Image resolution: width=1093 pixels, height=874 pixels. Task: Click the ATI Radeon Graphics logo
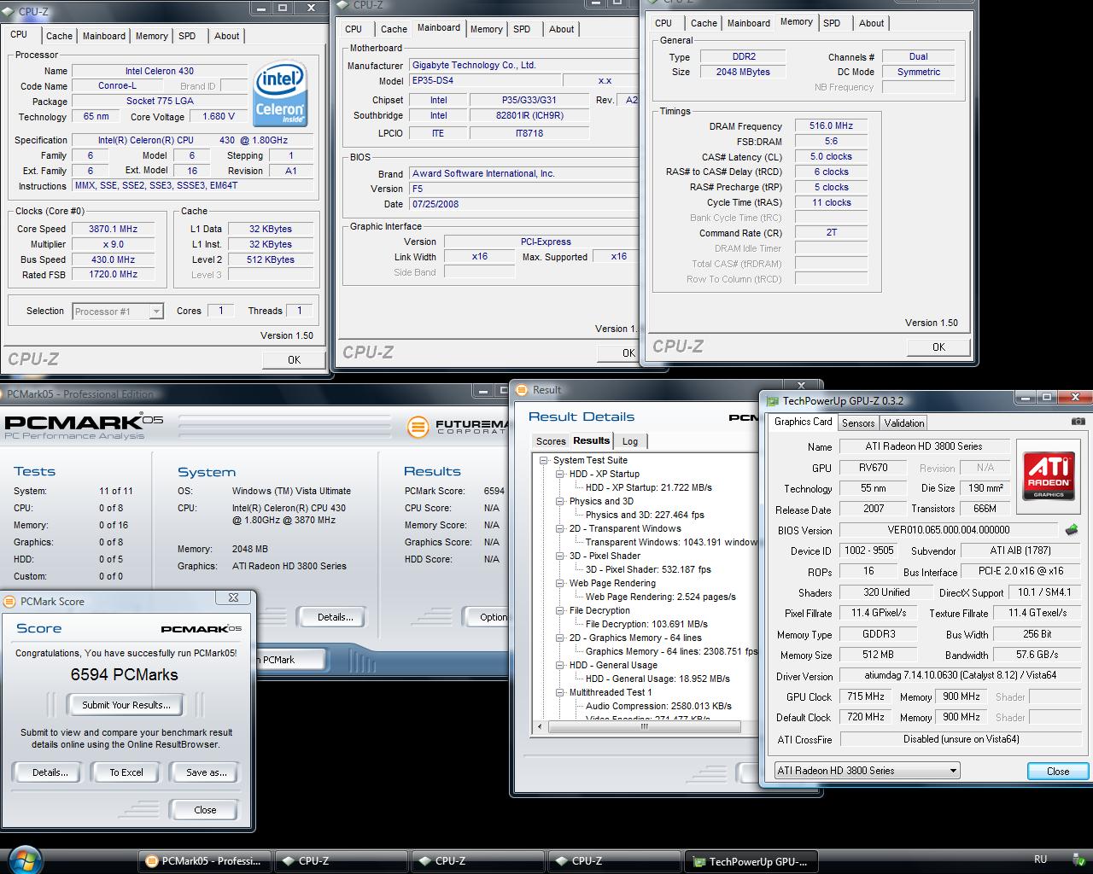[x=1049, y=475]
